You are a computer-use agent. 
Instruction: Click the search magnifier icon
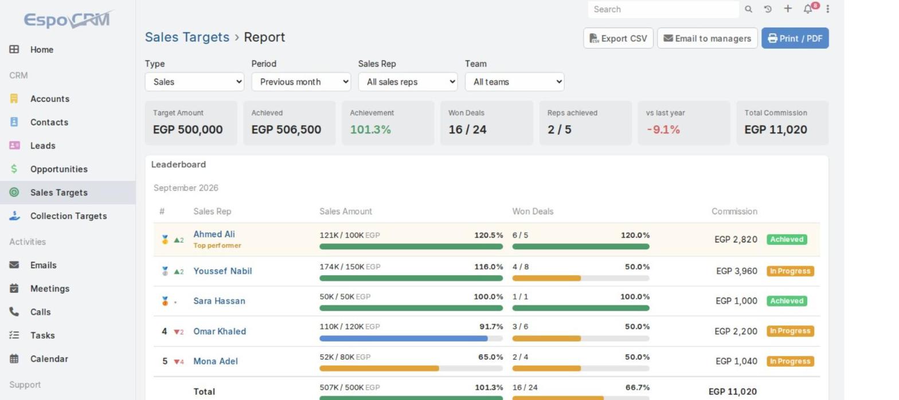coord(748,9)
